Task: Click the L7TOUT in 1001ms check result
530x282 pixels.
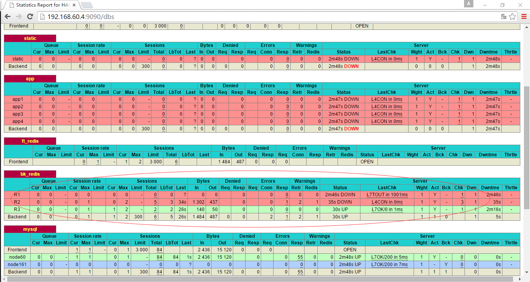Action: (x=387, y=195)
